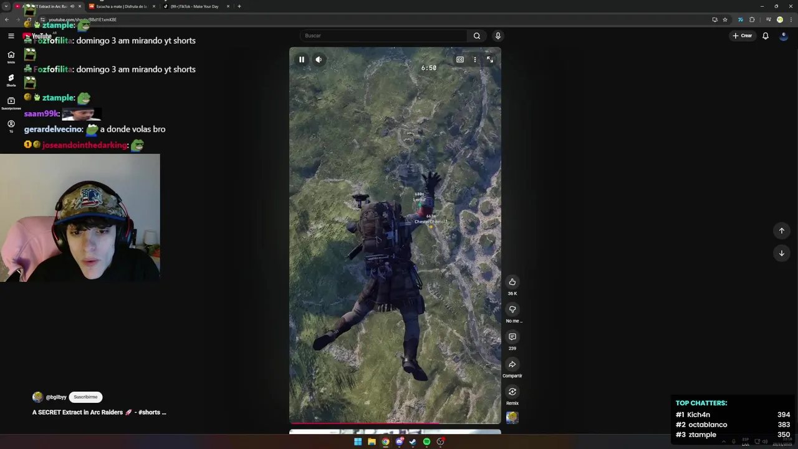Viewport: 798px width, 449px height.
Task: Select the YouTube Arc Raiders Extract tab
Action: coord(49,6)
